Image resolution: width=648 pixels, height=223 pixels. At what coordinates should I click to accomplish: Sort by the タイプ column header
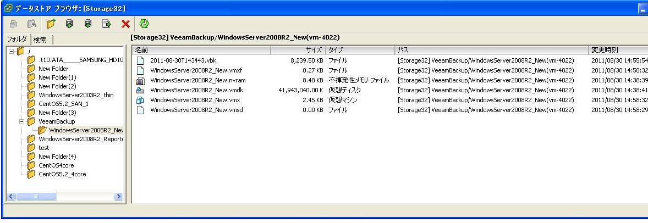(x=360, y=50)
